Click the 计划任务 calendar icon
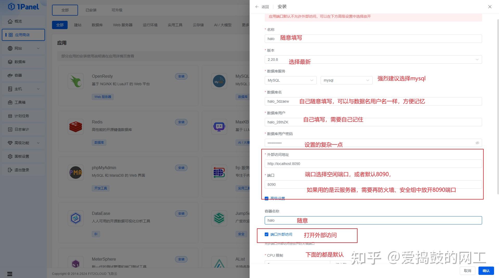This screenshot has width=499, height=278. point(10,116)
